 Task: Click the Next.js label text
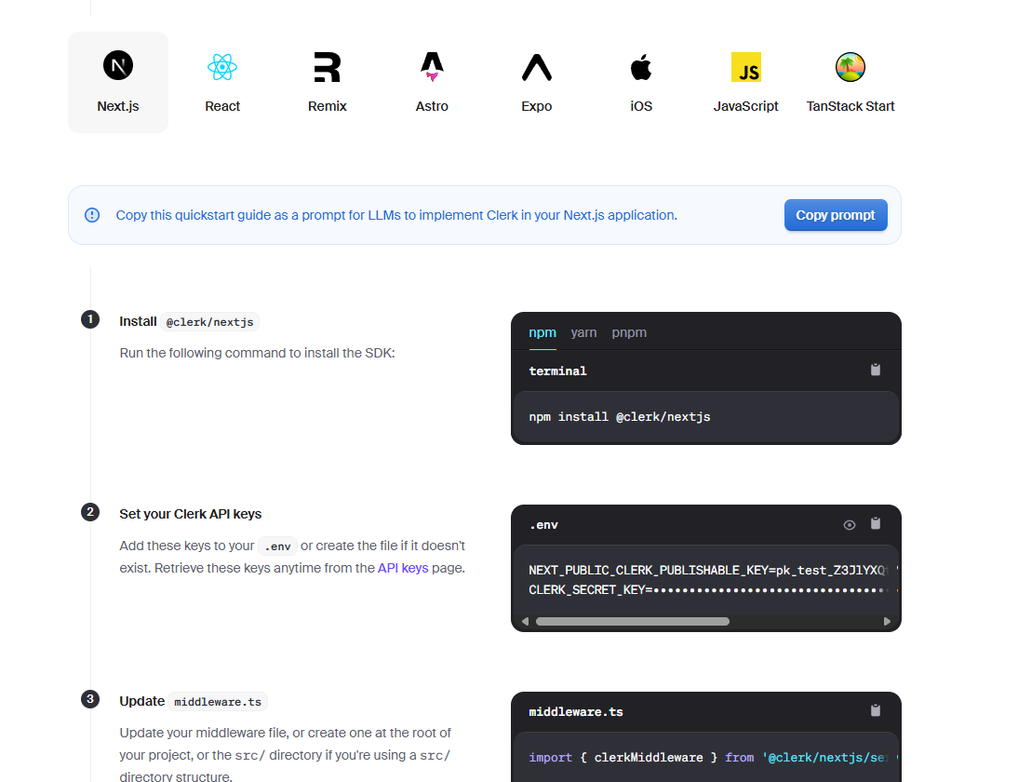[x=118, y=106]
